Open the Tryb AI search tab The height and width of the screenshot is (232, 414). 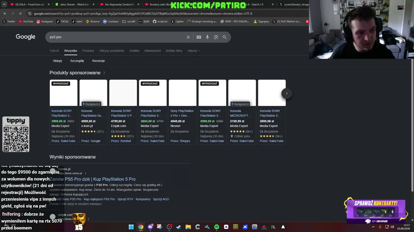click(x=54, y=51)
